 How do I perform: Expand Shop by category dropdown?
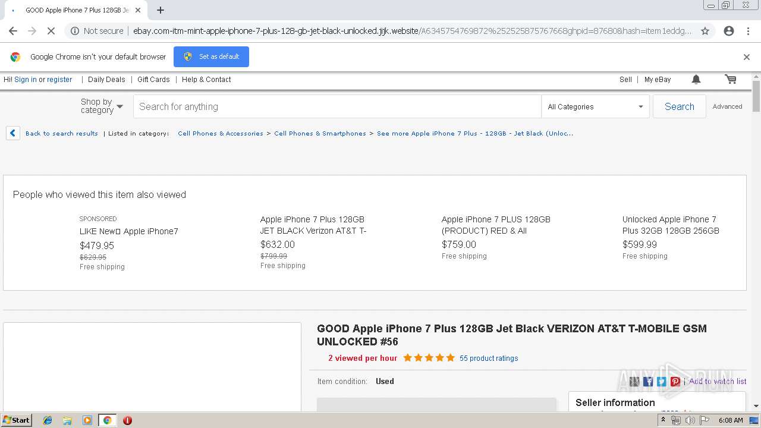(x=102, y=106)
